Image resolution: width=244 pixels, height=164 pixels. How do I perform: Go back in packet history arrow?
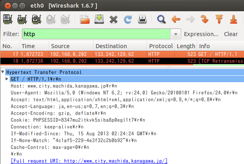point(176,19)
